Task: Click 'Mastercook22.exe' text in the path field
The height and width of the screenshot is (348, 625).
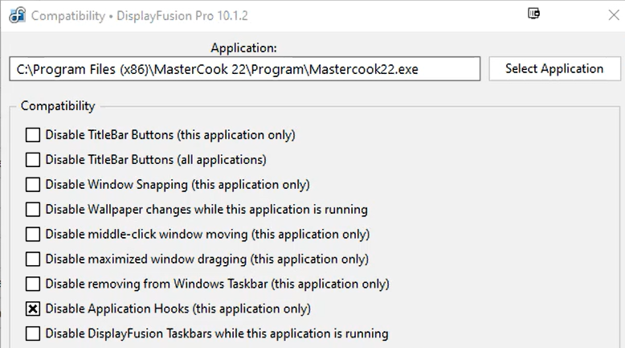Action: point(364,69)
